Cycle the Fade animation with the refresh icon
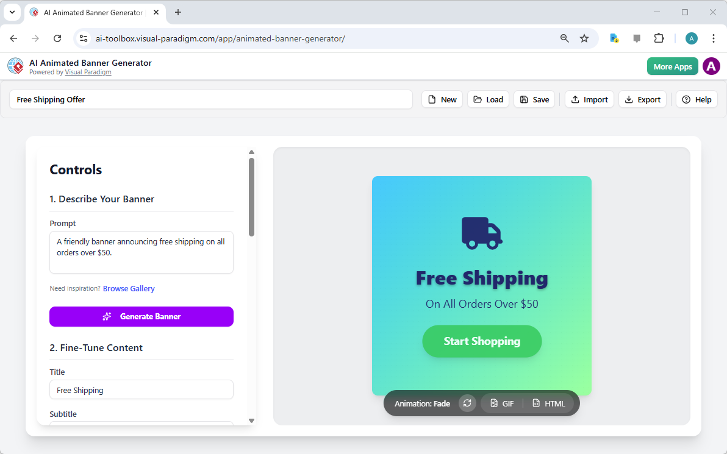727x454 pixels. [x=467, y=403]
